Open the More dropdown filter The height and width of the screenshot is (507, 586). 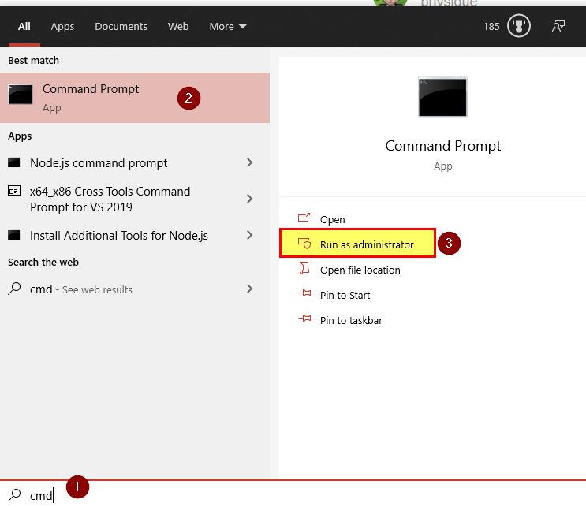click(x=227, y=26)
